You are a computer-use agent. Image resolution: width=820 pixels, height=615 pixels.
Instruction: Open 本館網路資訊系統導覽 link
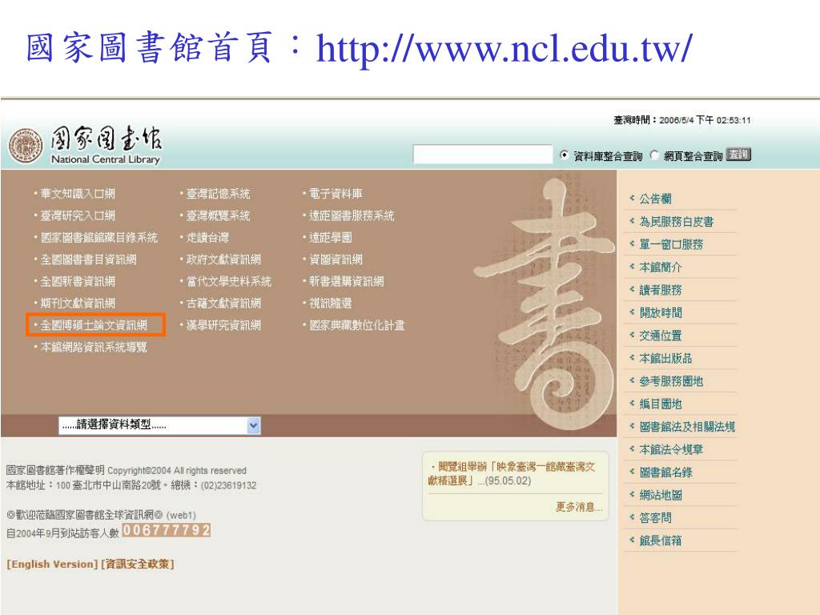(94, 348)
